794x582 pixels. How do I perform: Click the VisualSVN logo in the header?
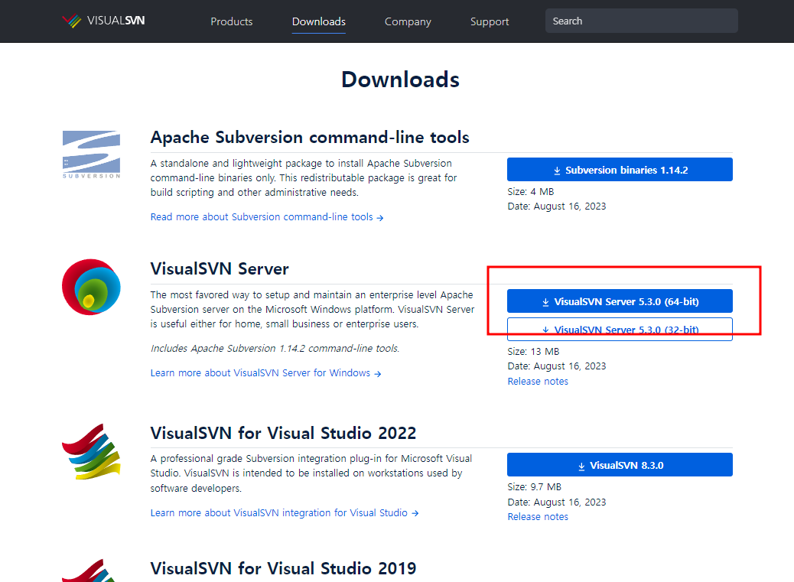(103, 21)
